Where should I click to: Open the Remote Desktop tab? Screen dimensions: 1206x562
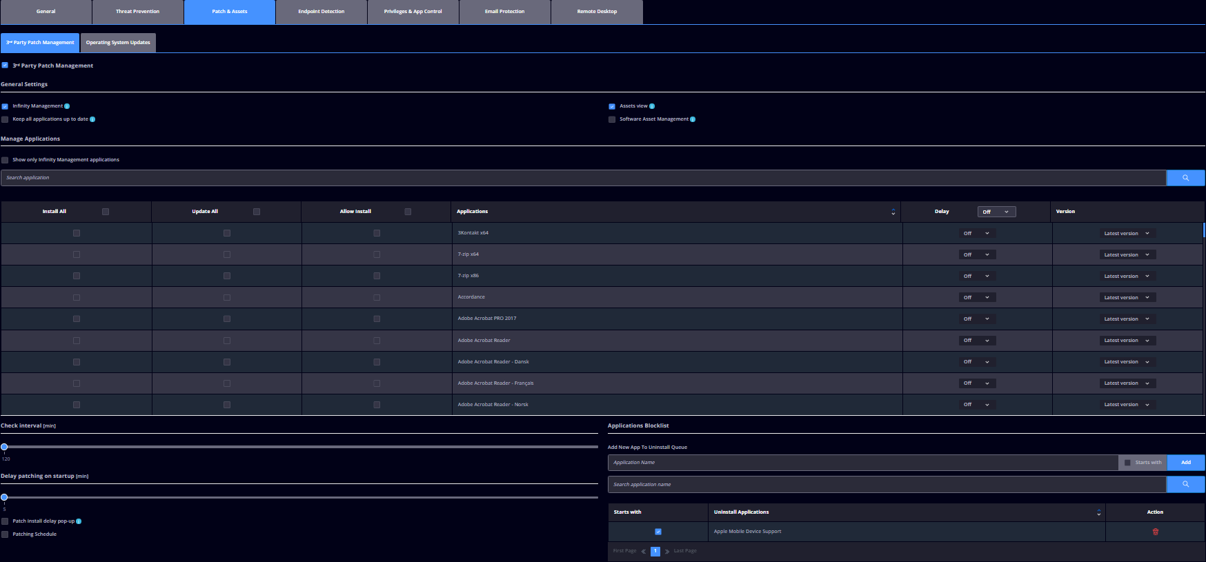[x=597, y=12]
